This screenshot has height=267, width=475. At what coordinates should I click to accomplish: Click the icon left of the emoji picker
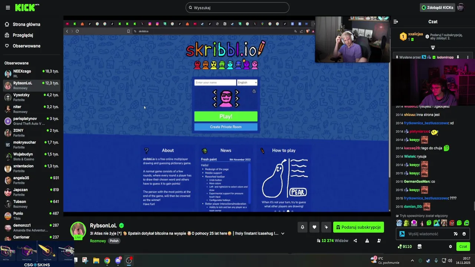(x=455, y=234)
